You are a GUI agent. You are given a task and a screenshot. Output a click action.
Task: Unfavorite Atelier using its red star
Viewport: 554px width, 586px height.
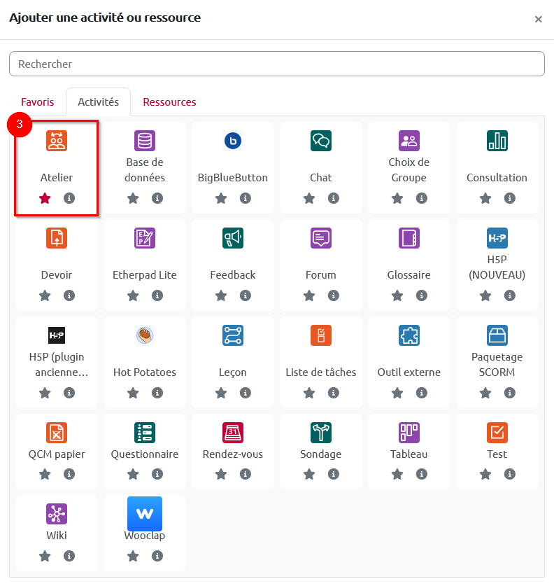pyautogui.click(x=45, y=198)
